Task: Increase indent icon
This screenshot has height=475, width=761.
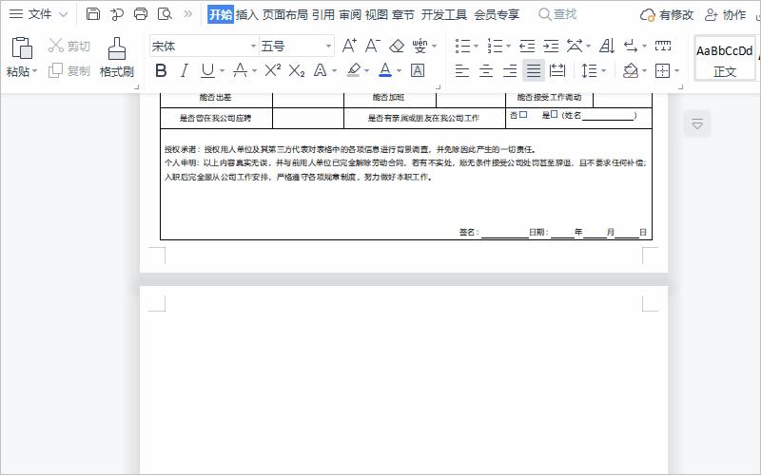Action: click(x=551, y=46)
